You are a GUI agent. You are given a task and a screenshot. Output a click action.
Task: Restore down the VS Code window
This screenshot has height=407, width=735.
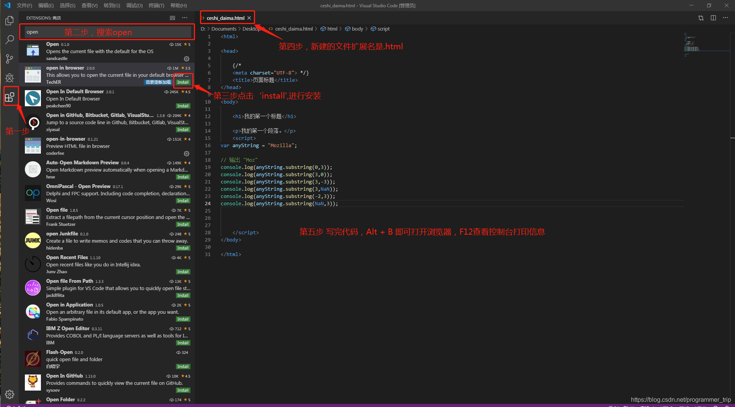[709, 5]
